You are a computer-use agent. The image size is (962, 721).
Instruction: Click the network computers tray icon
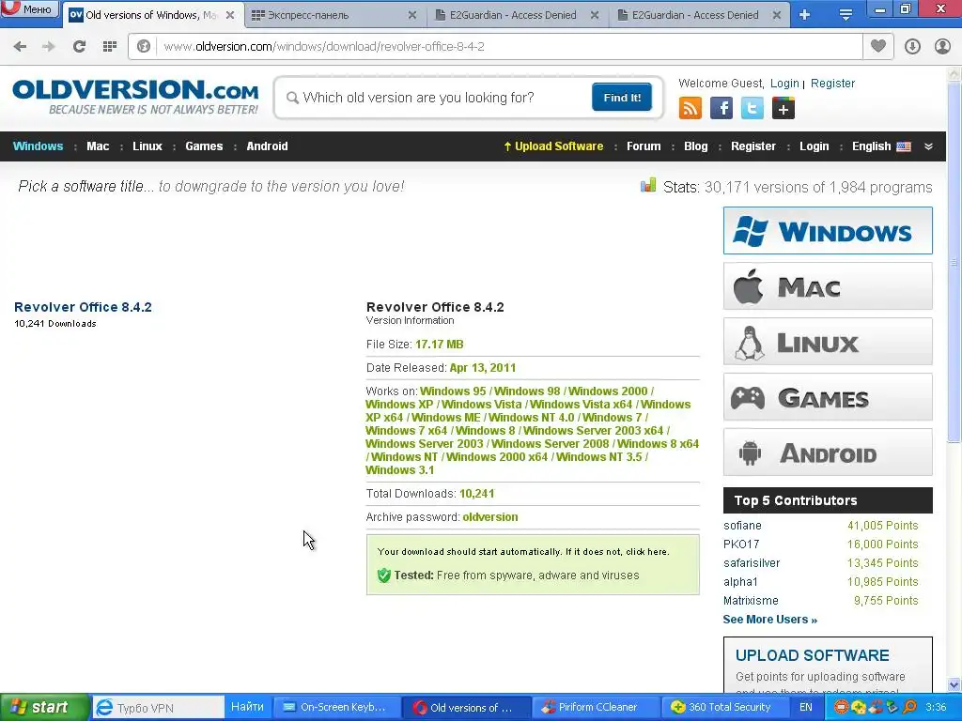click(892, 708)
